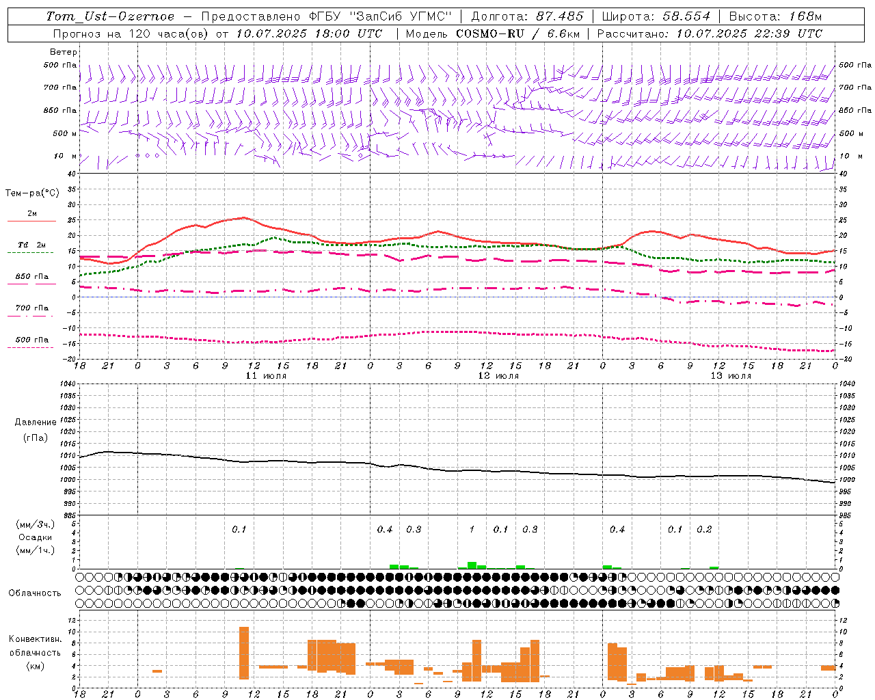Click the dash-dot 700 гПа temperature legend line

[x=31, y=316]
